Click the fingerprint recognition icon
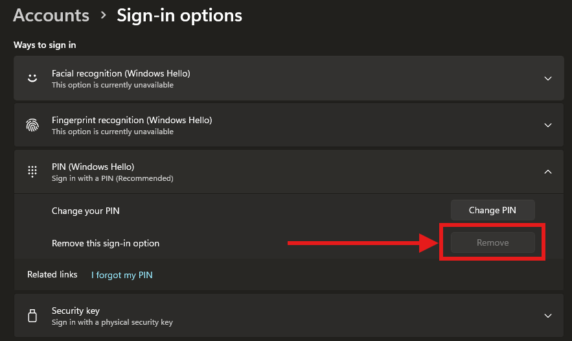This screenshot has width=572, height=341. (x=32, y=125)
